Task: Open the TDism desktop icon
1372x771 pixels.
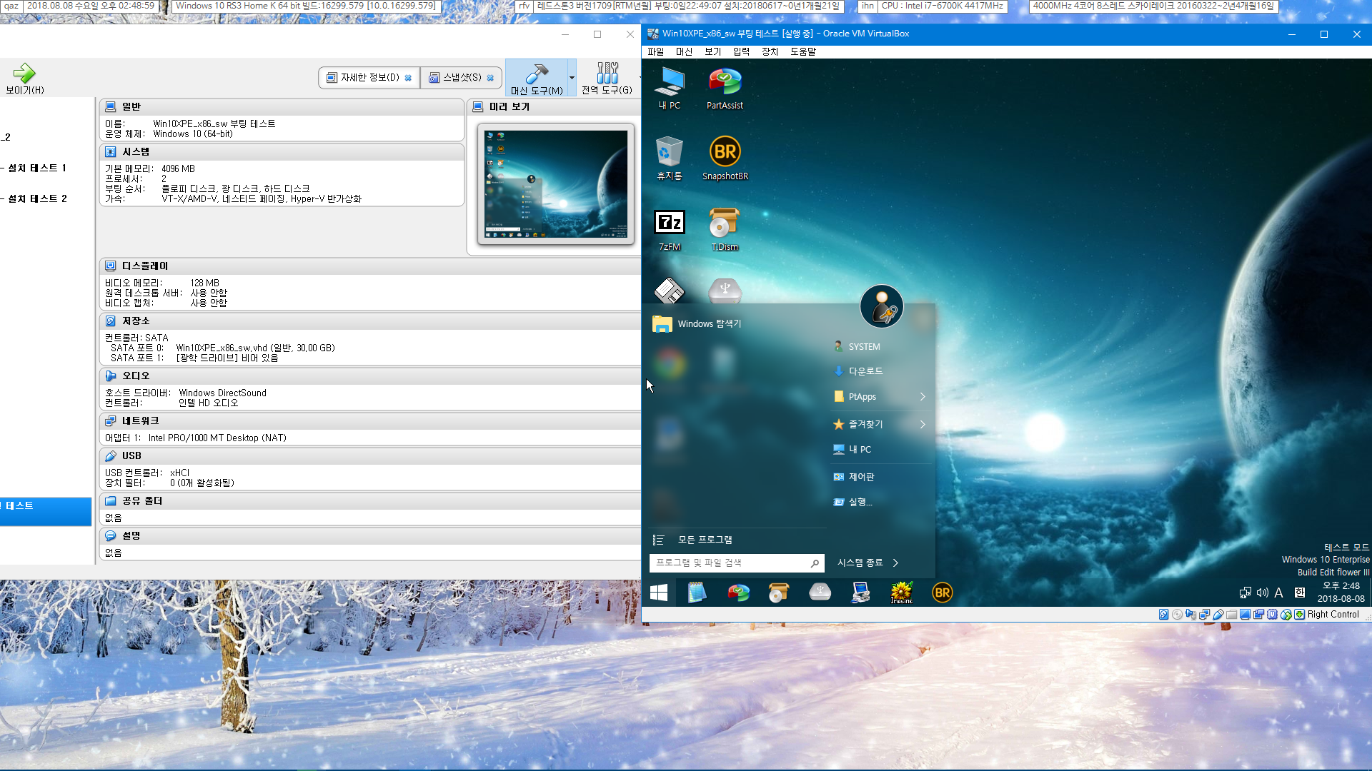Action: (725, 230)
